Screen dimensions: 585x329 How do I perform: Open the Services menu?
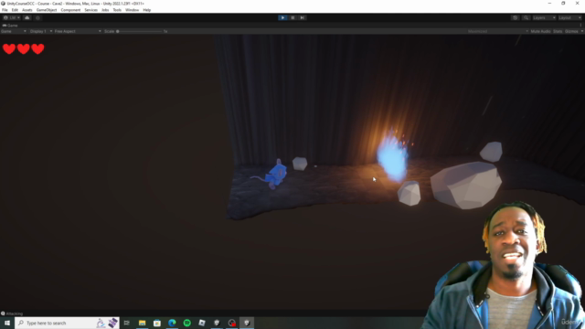coord(91,10)
